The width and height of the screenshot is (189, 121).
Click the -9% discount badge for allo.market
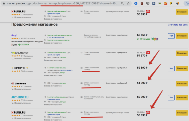(148, 53)
